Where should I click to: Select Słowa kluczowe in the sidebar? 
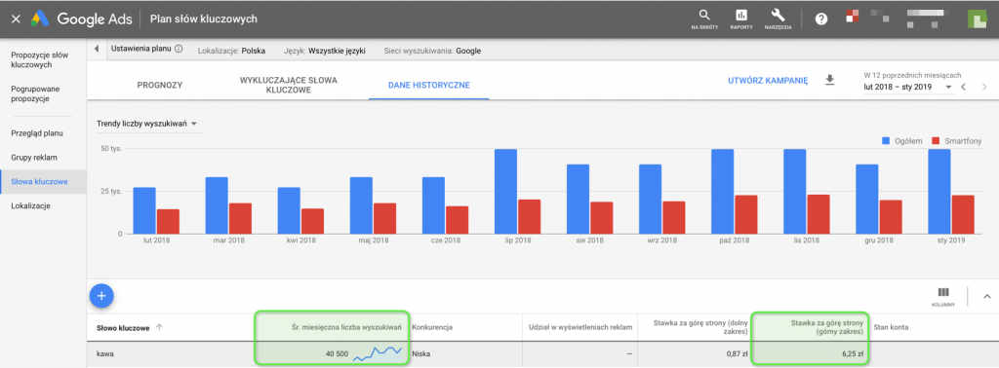[39, 182]
